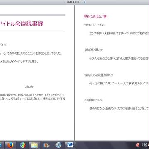
Task: Click the bullet ・企画垢について
Action: pyautogui.click(x=93, y=100)
